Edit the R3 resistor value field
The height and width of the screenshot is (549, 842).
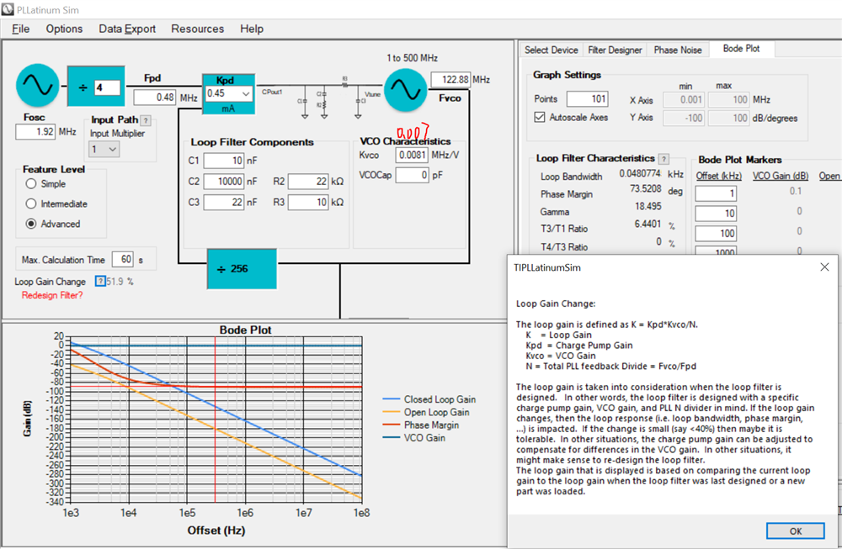pyautogui.click(x=308, y=202)
